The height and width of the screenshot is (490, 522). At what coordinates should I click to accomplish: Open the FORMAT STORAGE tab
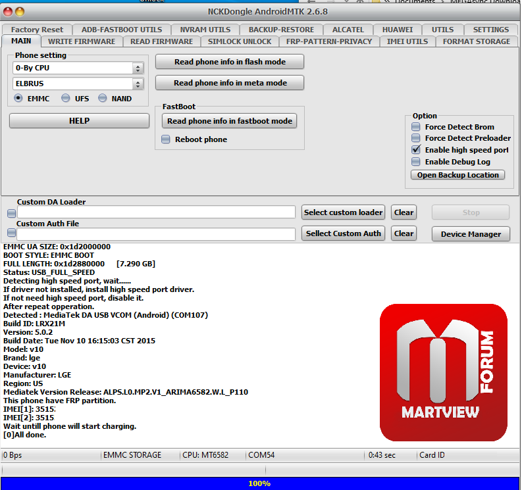point(477,41)
